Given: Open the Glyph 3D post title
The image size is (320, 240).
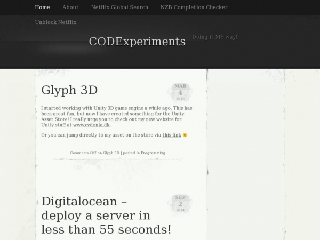Looking at the screenshot, I should pos(69,90).
